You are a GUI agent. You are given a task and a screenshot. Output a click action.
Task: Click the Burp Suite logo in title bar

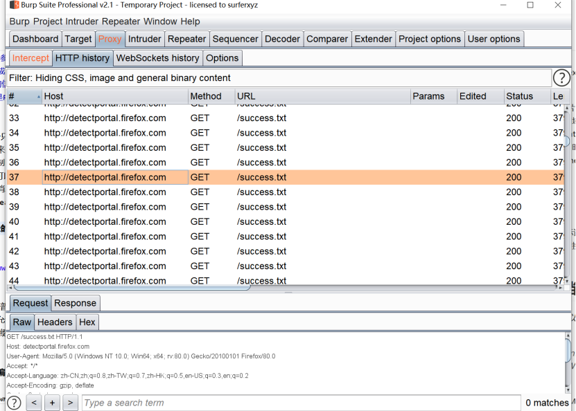(x=14, y=6)
